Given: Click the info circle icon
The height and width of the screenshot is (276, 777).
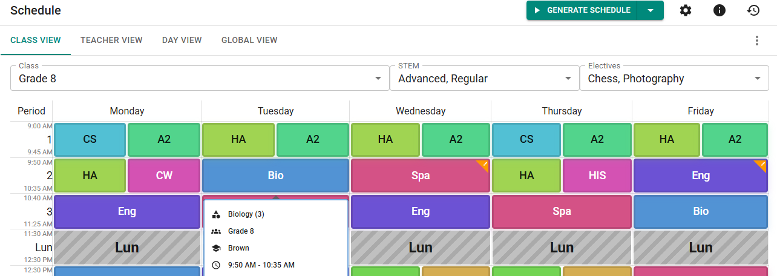Looking at the screenshot, I should (719, 10).
